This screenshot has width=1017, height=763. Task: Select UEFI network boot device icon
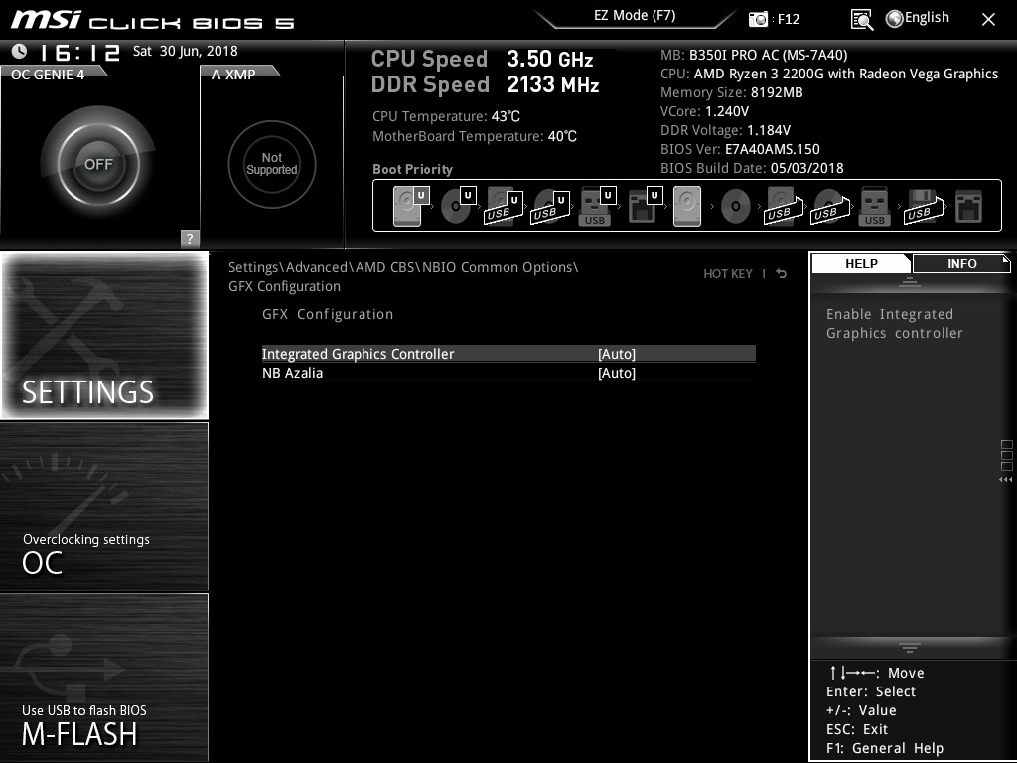coord(645,206)
